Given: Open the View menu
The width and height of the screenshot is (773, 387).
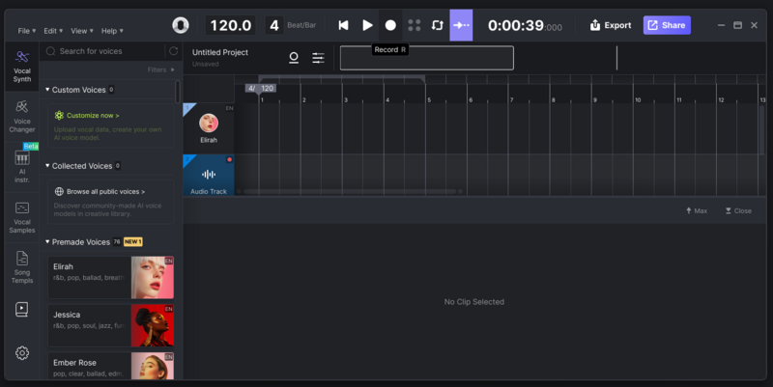Looking at the screenshot, I should pos(79,31).
